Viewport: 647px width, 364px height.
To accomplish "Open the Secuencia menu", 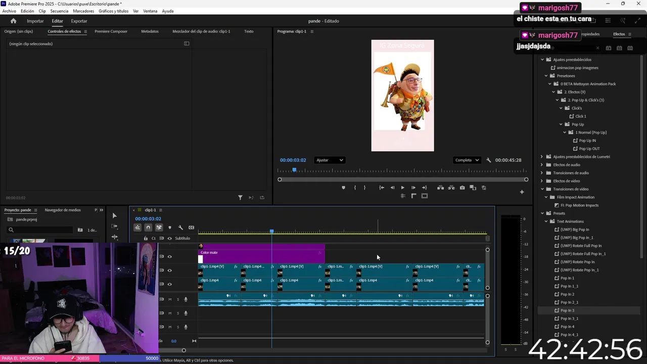I will click(x=59, y=11).
